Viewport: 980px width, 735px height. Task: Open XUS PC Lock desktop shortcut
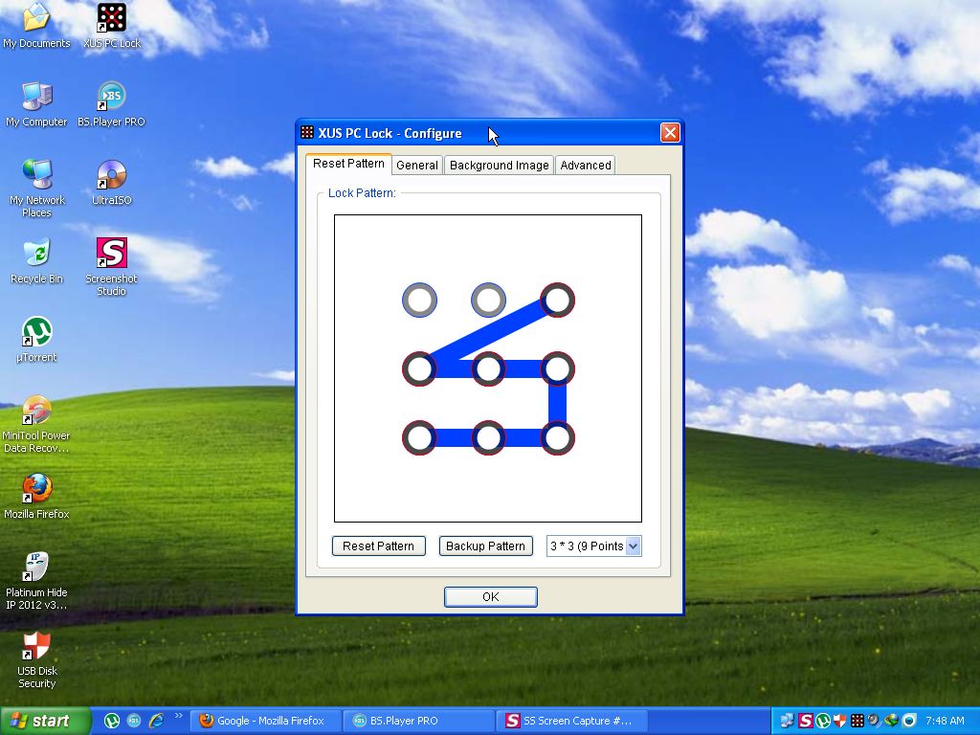point(112,18)
